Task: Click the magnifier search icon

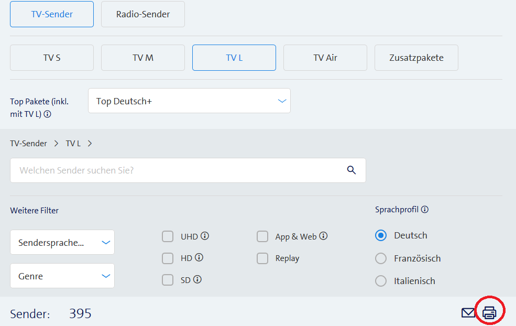Action: 351,170
